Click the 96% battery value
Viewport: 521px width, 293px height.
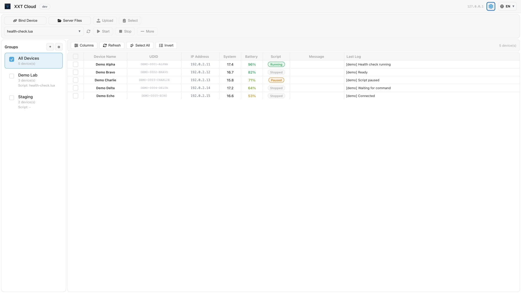[x=252, y=65]
